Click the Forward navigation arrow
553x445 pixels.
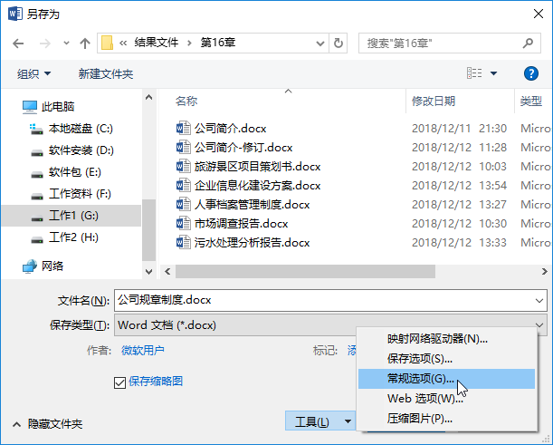point(44,44)
